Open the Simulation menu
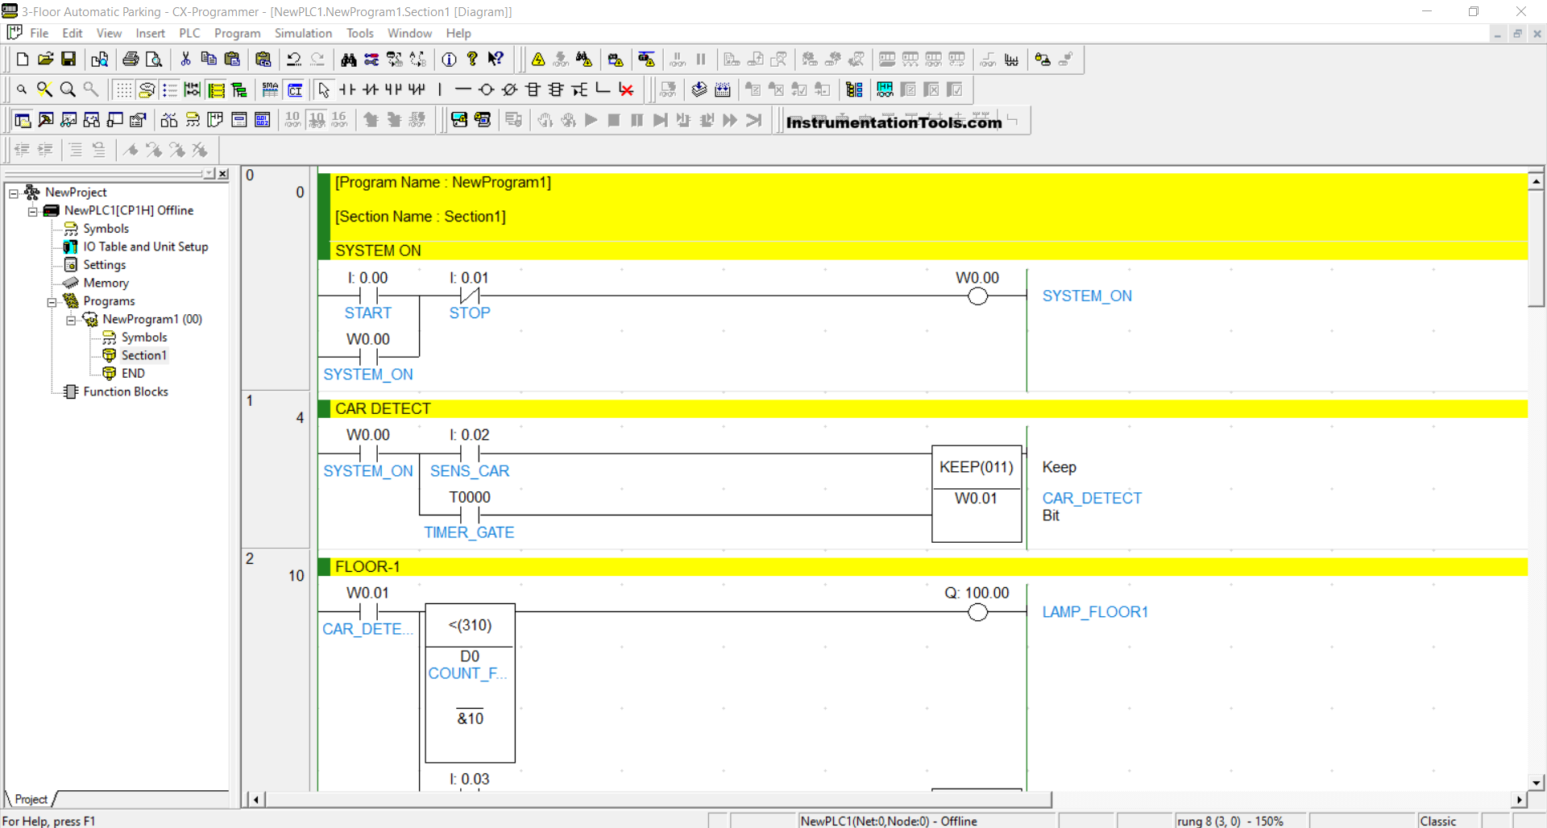The width and height of the screenshot is (1547, 828). tap(303, 33)
